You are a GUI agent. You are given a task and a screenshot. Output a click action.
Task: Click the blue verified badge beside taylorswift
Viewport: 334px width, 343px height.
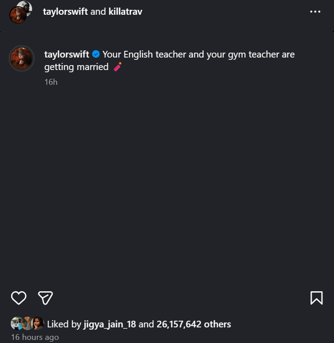point(96,54)
